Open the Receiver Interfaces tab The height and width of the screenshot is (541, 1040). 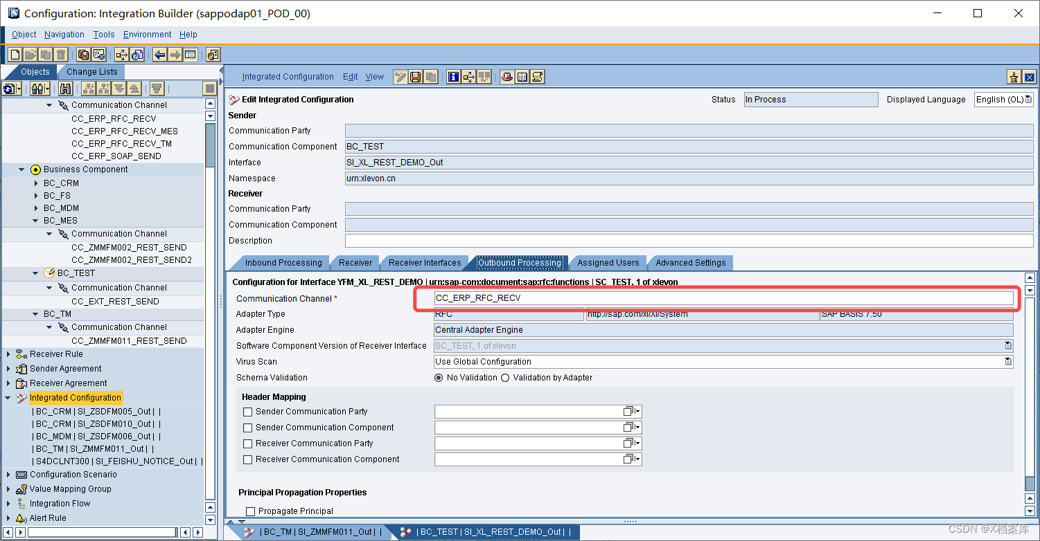425,263
